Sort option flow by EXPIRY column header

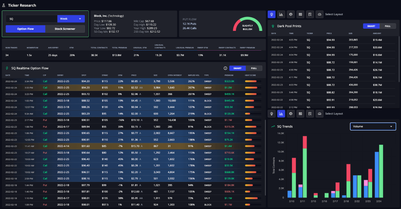tap(60, 75)
